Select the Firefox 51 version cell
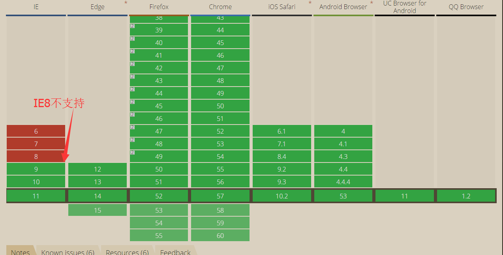 coord(159,182)
